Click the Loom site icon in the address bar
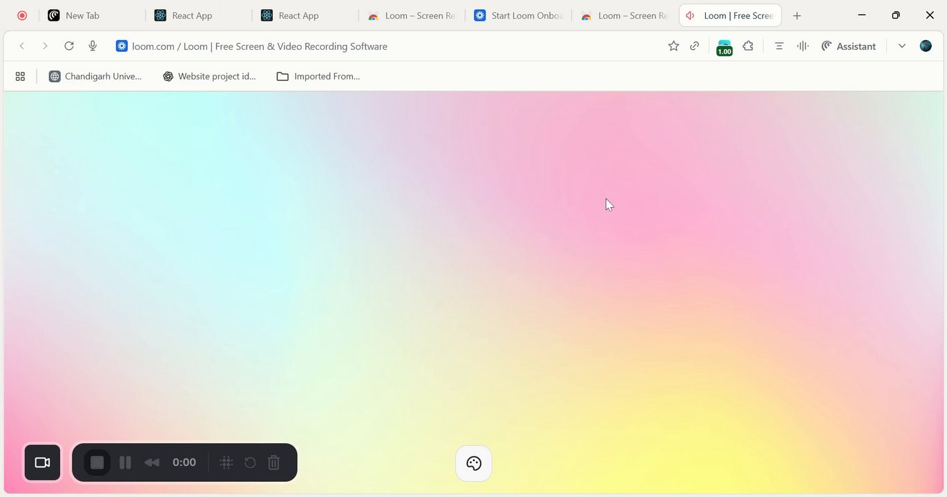947x497 pixels. pyautogui.click(x=122, y=46)
